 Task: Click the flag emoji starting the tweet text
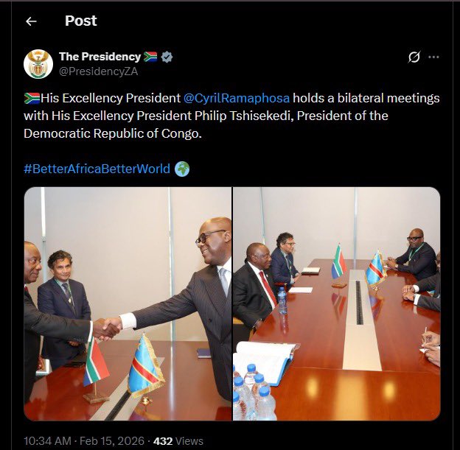[x=31, y=99]
